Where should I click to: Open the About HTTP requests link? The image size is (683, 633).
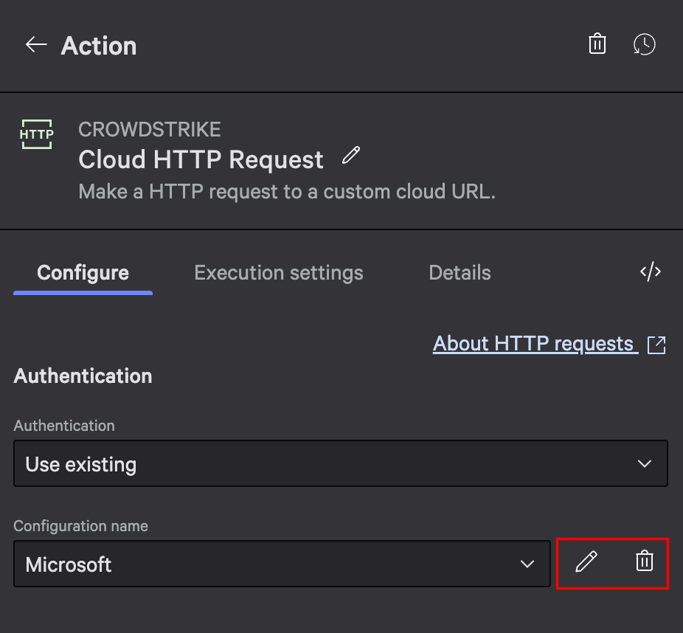[x=535, y=344]
